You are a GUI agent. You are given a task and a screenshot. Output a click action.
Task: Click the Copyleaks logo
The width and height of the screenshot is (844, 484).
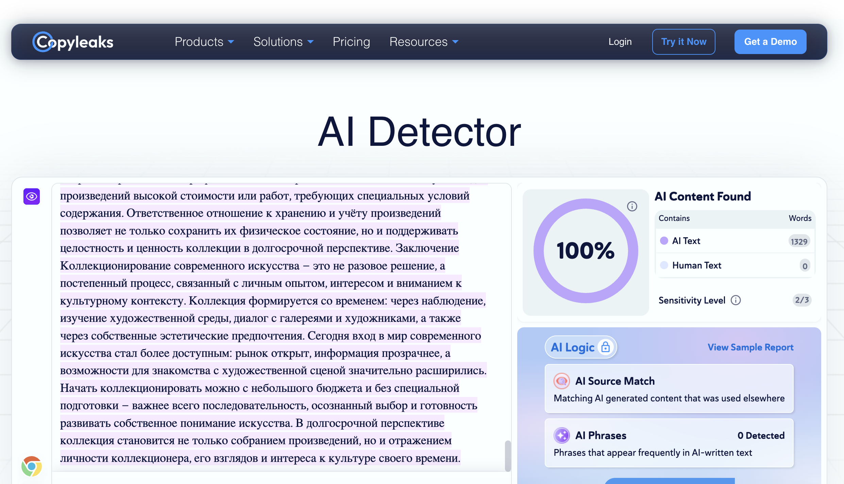pos(73,42)
